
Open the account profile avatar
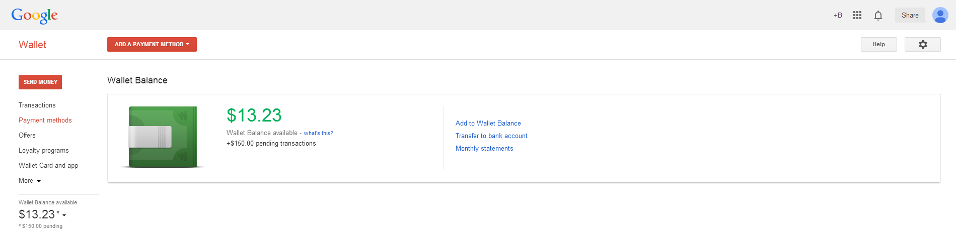[x=940, y=15]
